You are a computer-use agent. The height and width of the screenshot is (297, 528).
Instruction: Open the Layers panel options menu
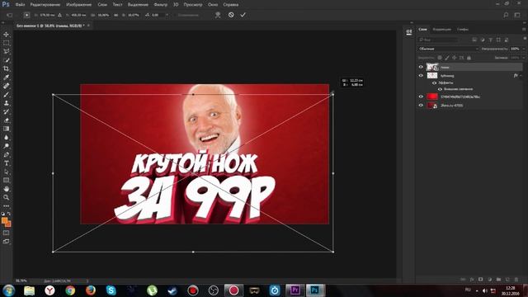[x=524, y=30]
